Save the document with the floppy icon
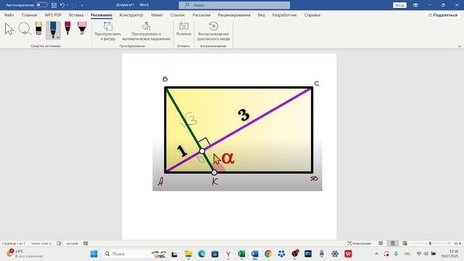This screenshot has height=261, width=464. [x=54, y=5]
